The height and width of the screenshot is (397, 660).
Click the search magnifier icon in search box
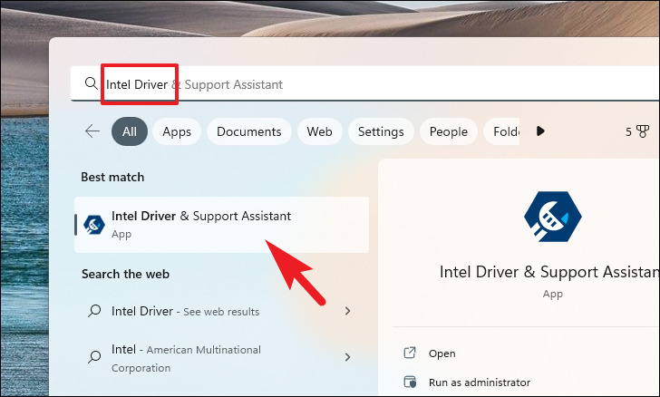[x=92, y=83]
